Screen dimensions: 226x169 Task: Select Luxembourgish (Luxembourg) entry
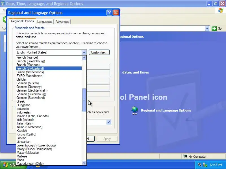tap(49, 145)
